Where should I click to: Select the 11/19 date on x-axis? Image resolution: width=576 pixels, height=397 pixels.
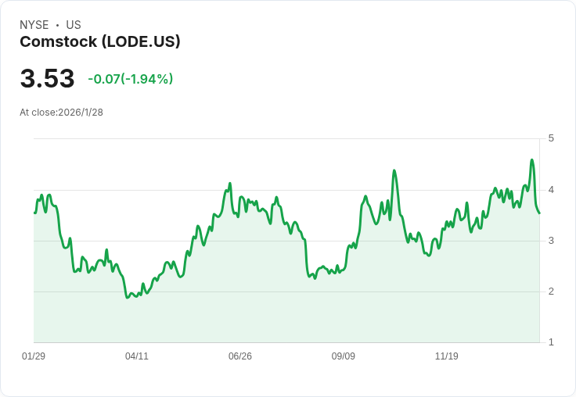(x=447, y=356)
